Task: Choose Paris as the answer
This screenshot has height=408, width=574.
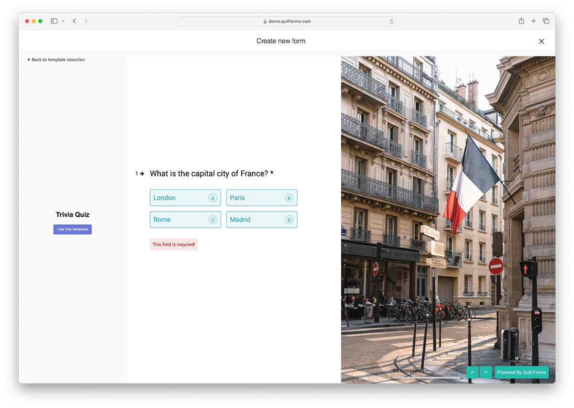Action: pyautogui.click(x=262, y=198)
